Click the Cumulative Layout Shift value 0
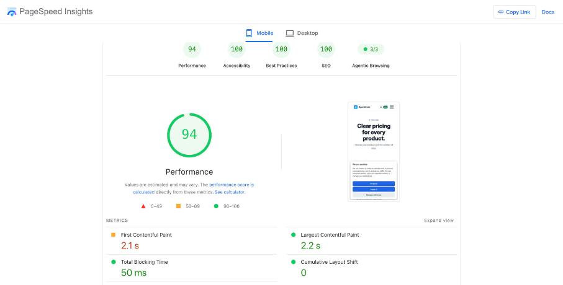Image resolution: width=563 pixels, height=285 pixels. [x=304, y=273]
